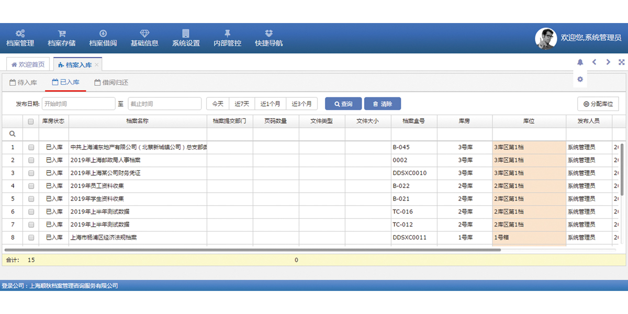Screen dimensions: 628x314
Task: Open 系统设置 building icon menu
Action: (186, 33)
